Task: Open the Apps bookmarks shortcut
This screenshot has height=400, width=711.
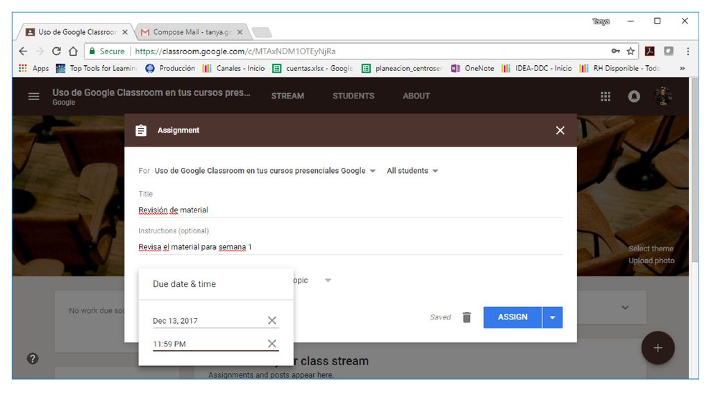Action: coord(33,68)
